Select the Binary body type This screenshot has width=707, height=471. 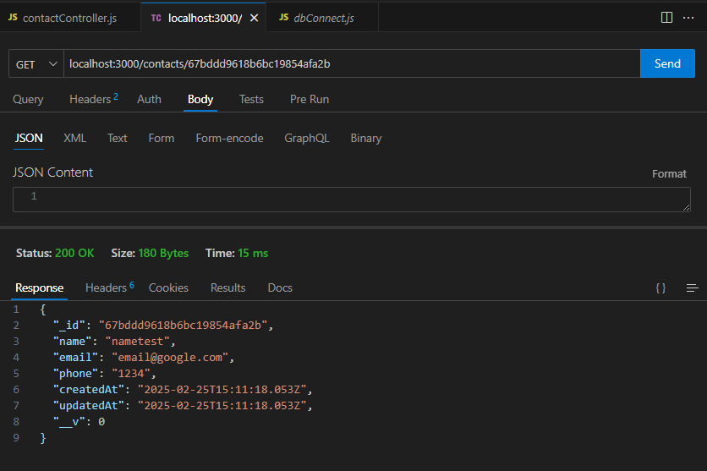pos(366,138)
